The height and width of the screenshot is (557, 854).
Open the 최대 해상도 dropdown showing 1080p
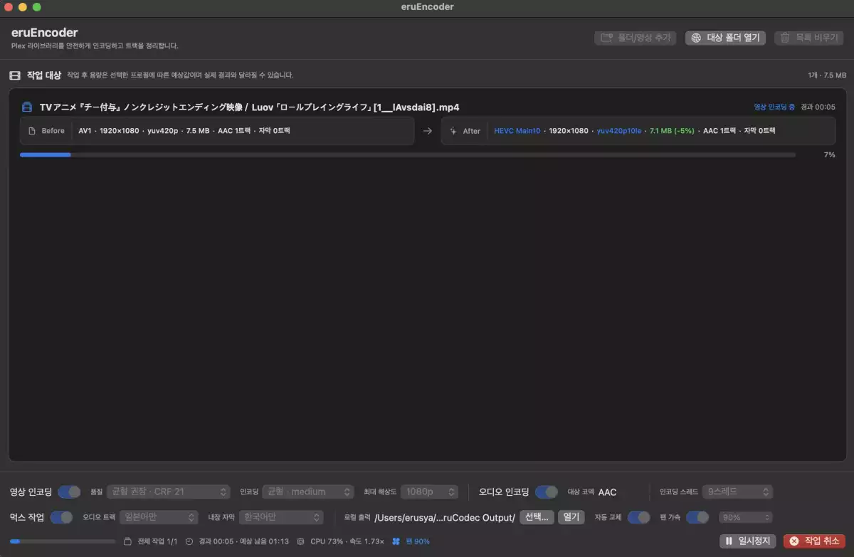point(430,492)
